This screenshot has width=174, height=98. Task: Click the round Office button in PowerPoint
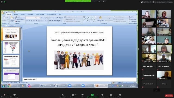click(x=3, y=13)
